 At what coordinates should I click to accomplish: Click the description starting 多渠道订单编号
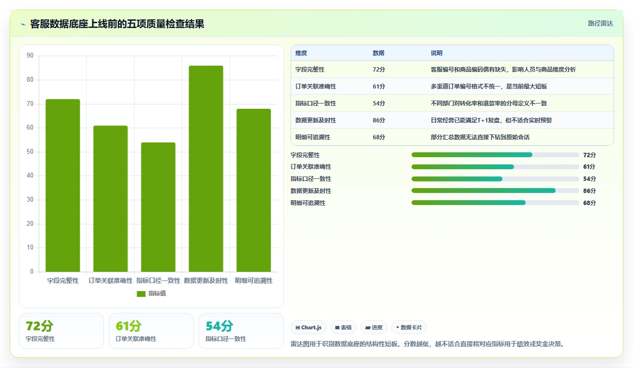click(489, 87)
